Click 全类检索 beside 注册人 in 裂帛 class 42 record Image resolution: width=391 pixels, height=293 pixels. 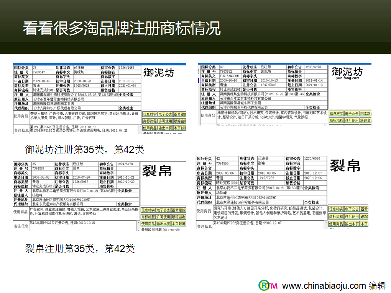point(312,188)
